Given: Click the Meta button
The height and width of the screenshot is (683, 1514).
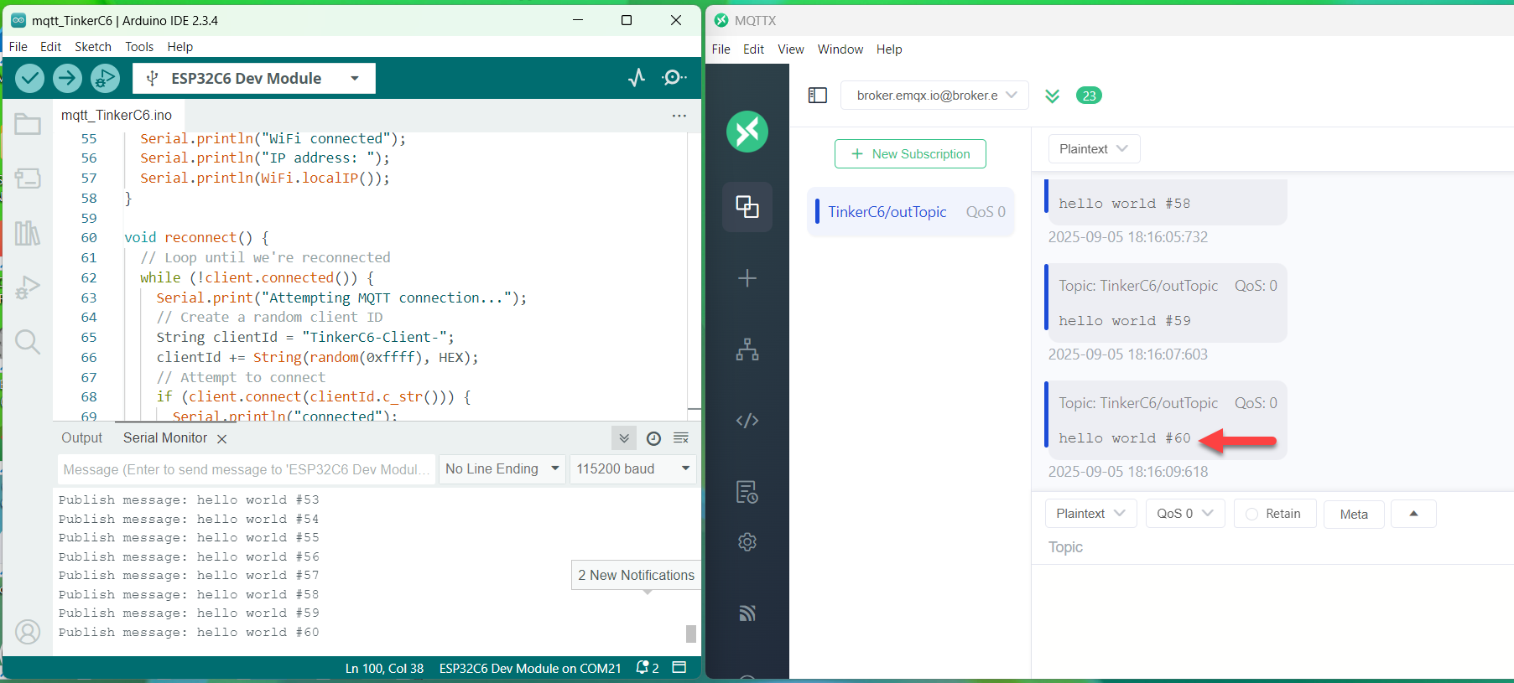Looking at the screenshot, I should [x=1354, y=514].
